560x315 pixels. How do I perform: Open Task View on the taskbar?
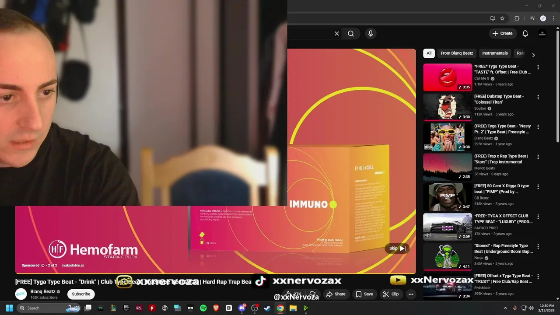pos(88,308)
